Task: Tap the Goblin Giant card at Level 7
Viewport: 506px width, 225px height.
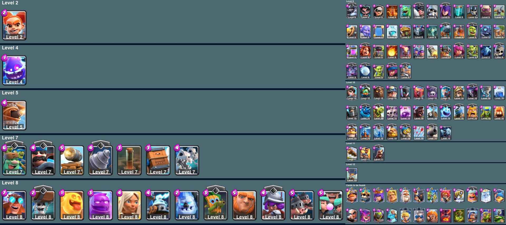Action: [14, 160]
